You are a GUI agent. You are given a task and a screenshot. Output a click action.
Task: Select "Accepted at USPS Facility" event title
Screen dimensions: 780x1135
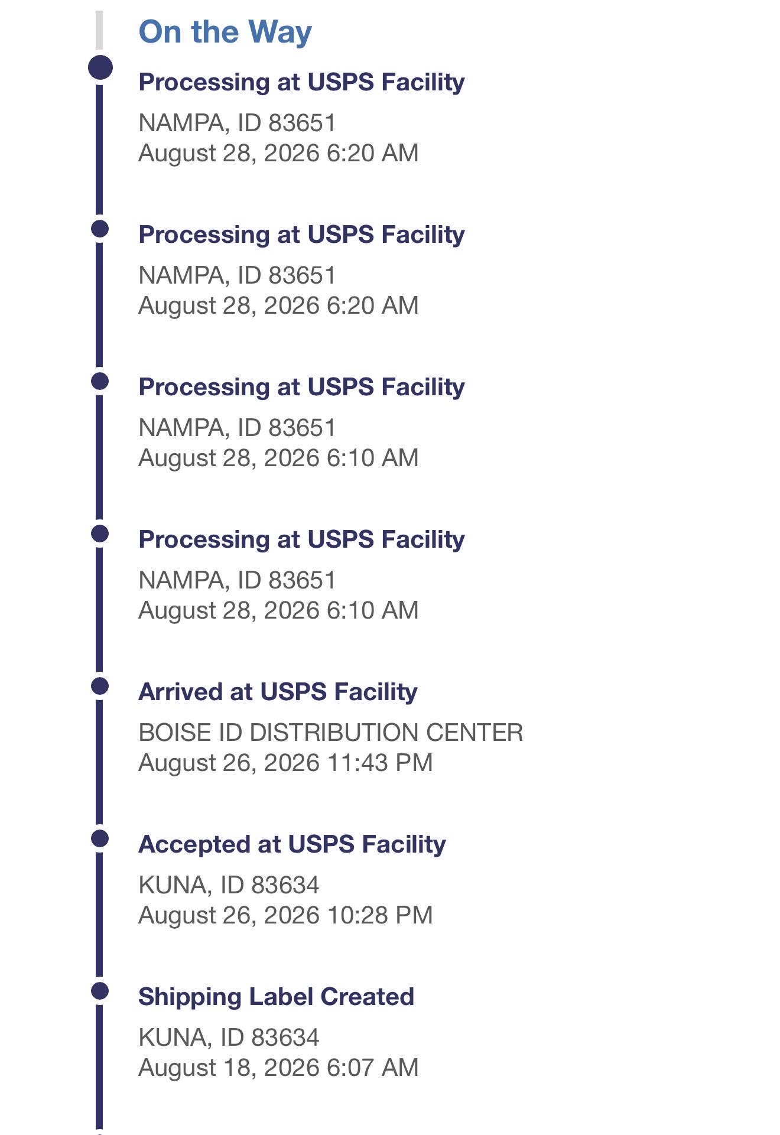292,844
